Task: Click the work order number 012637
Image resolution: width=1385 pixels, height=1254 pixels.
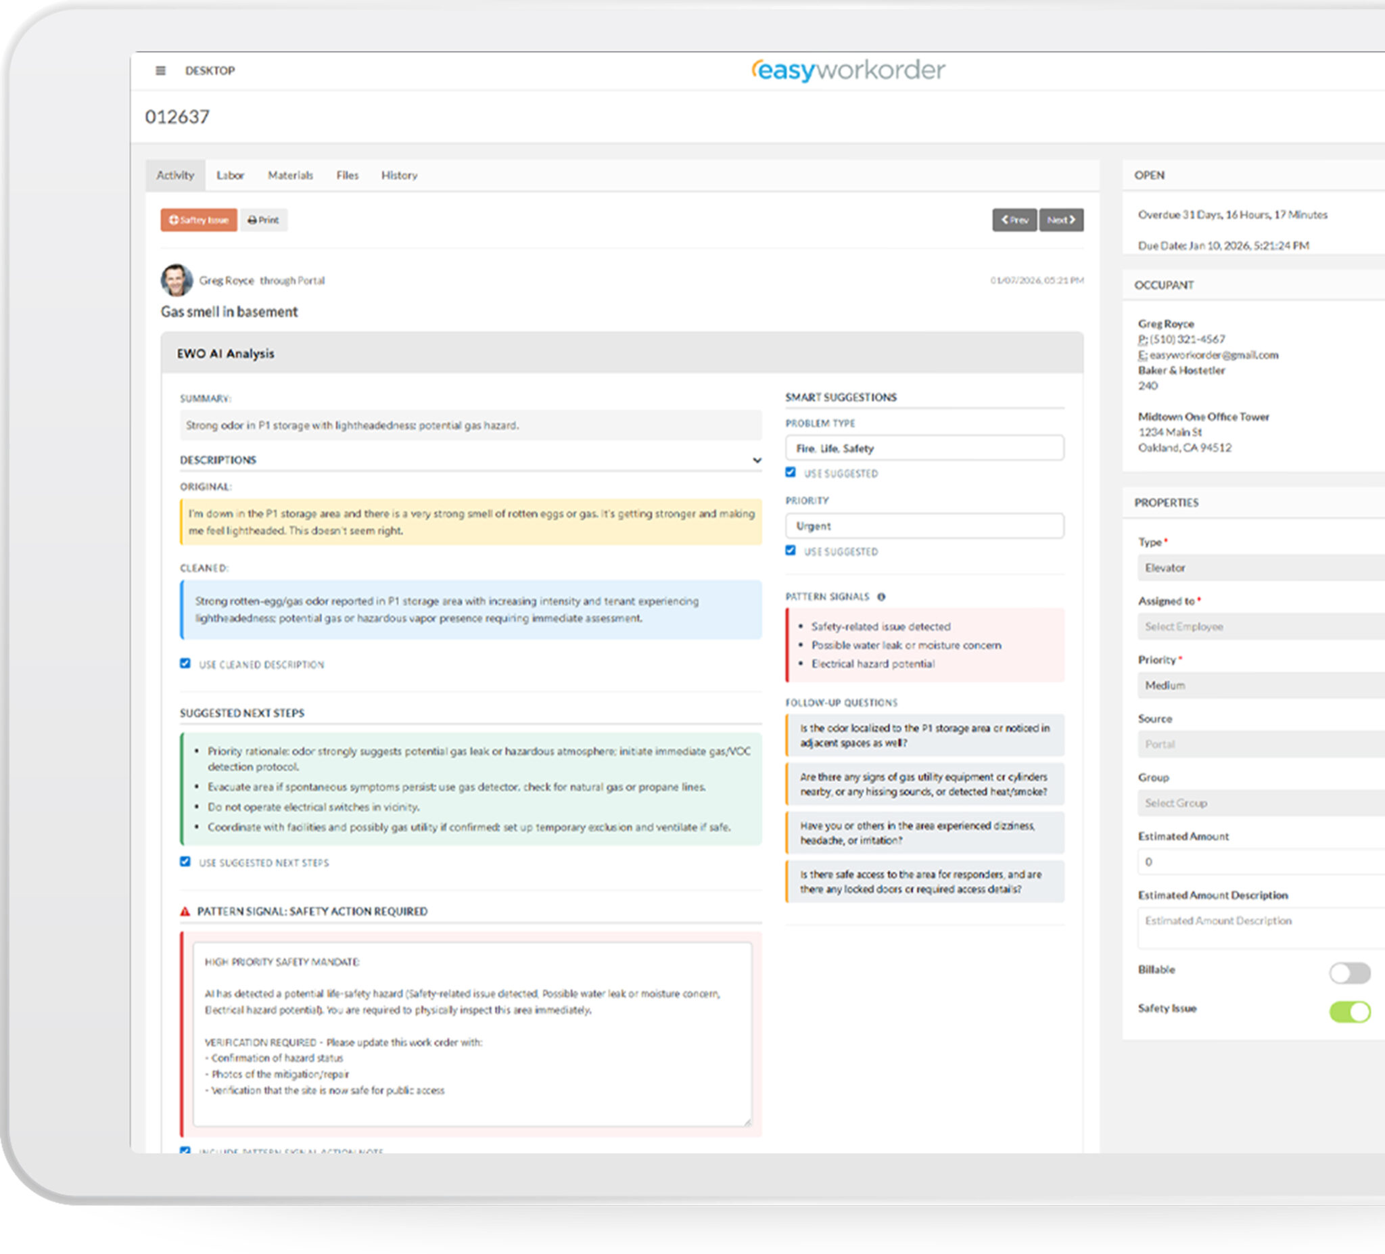Action: pyautogui.click(x=177, y=117)
